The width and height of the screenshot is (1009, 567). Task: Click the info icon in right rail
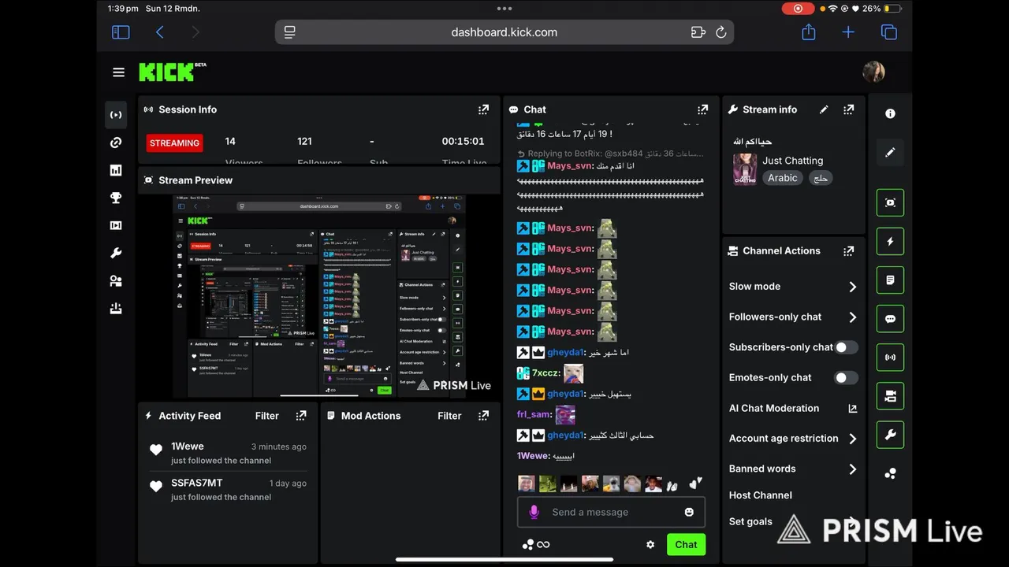(890, 114)
